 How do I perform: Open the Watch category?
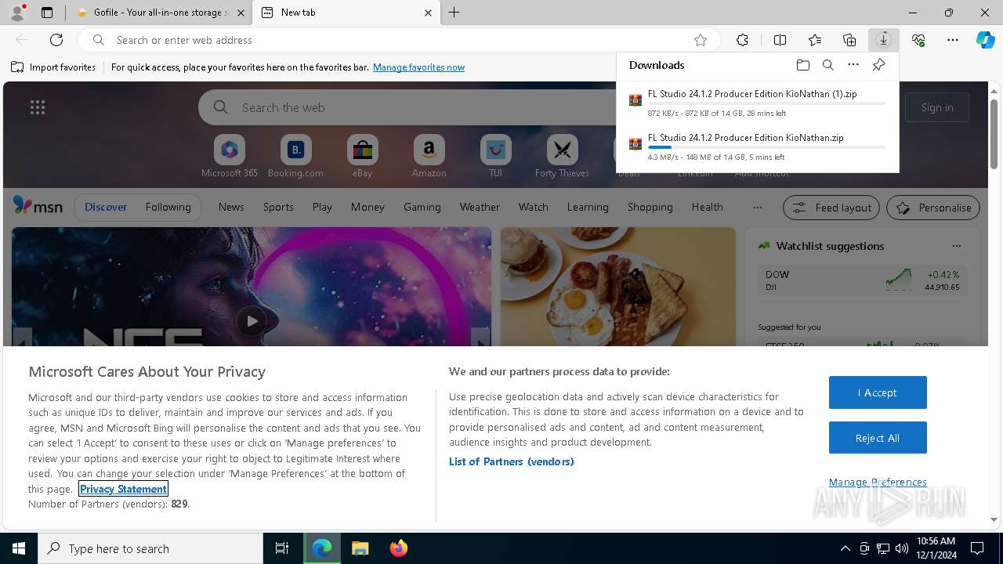(x=534, y=207)
